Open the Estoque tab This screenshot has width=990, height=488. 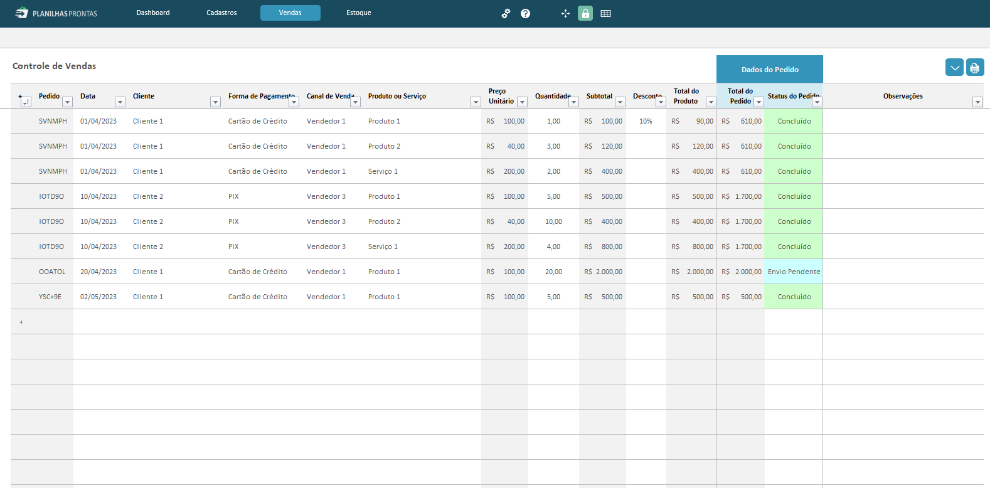click(x=359, y=13)
